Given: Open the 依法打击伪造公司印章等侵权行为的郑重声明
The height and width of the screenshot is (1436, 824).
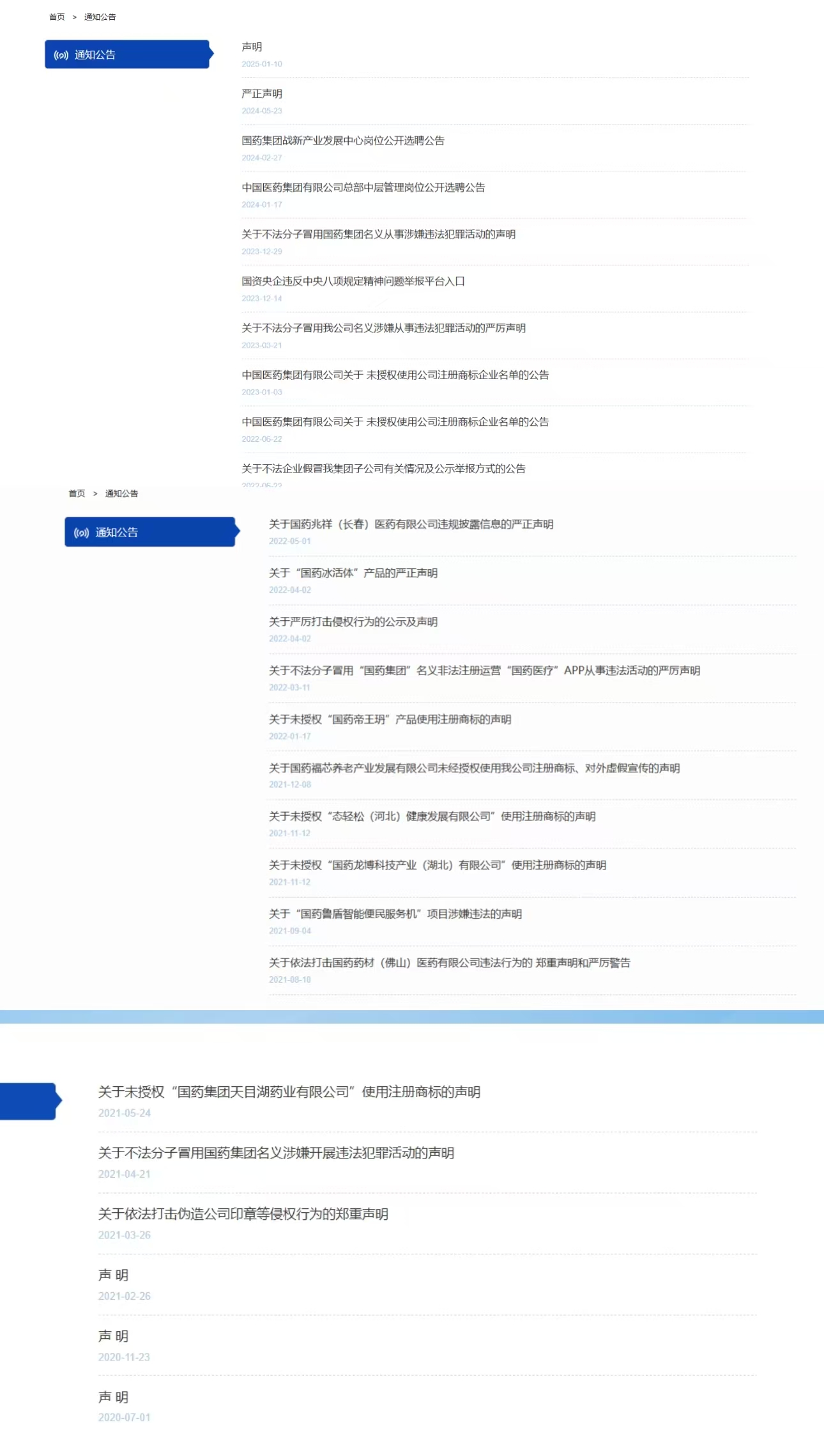Looking at the screenshot, I should (x=243, y=1214).
